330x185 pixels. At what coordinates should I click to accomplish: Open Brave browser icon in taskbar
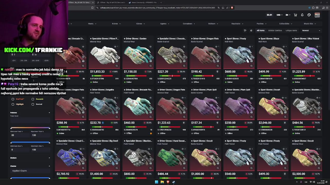tap(168, 182)
